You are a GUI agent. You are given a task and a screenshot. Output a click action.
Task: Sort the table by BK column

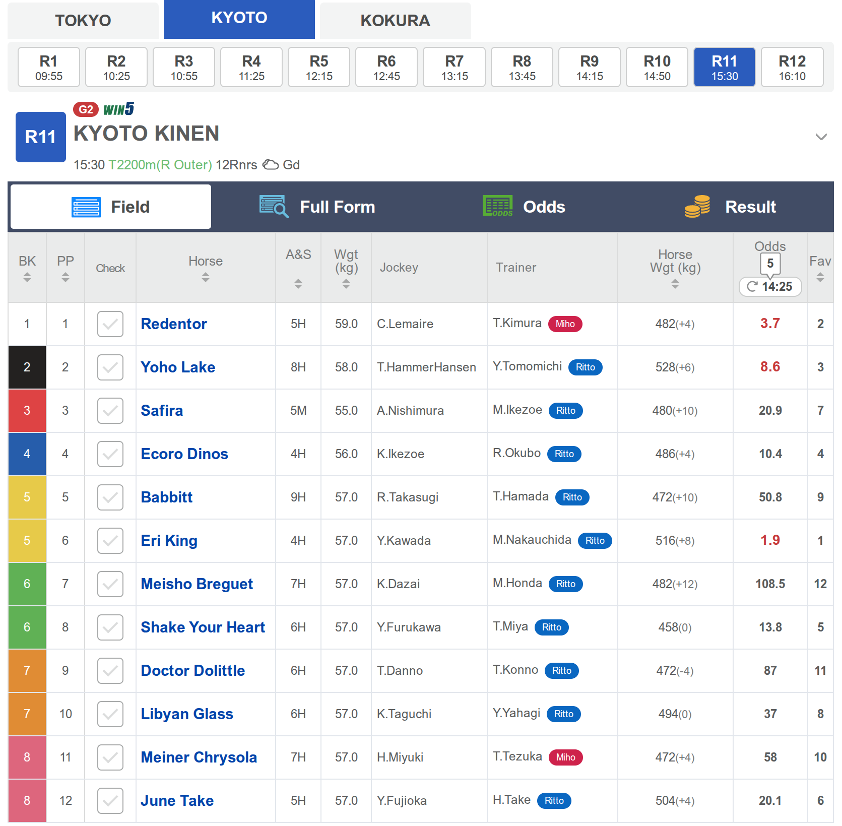27,277
